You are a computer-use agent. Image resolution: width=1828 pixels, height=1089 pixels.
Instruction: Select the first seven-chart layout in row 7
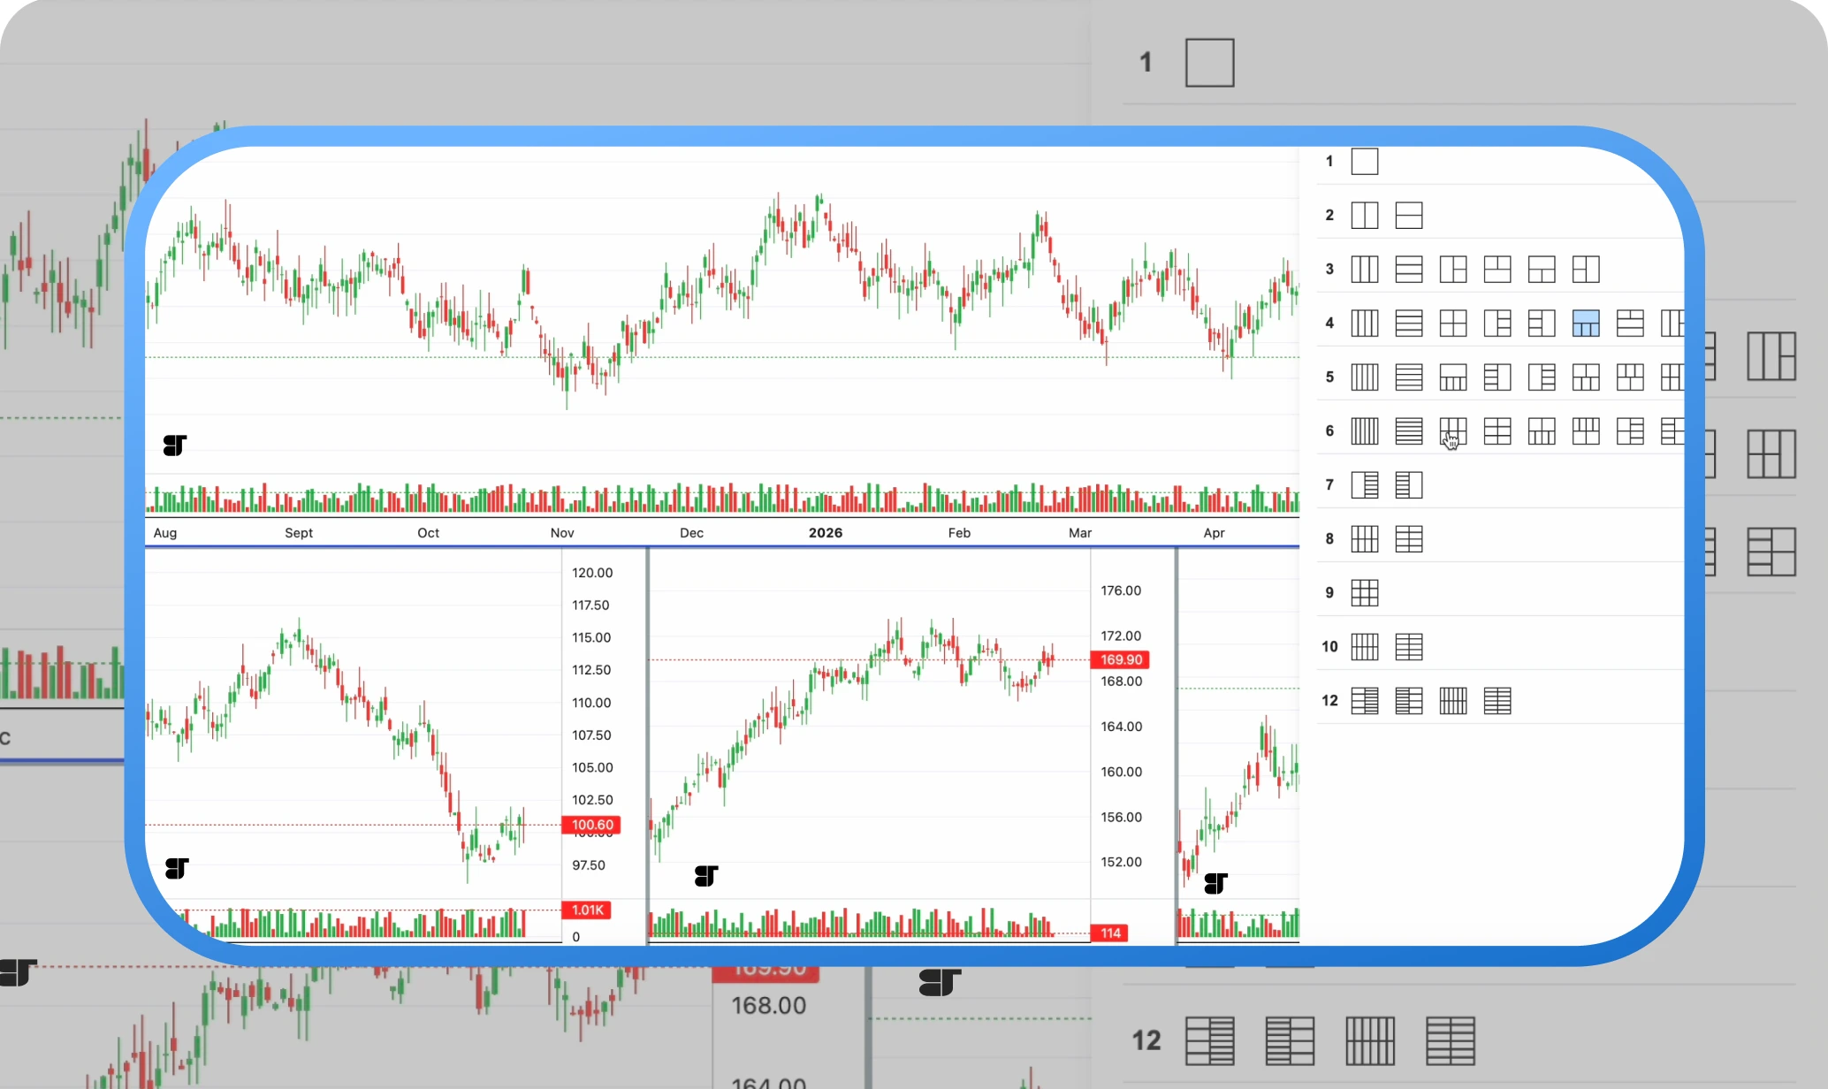click(1366, 484)
